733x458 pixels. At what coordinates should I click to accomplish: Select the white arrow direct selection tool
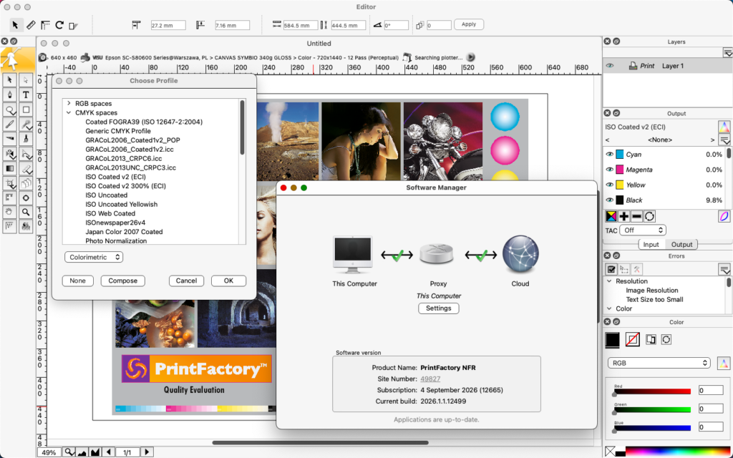click(x=26, y=80)
